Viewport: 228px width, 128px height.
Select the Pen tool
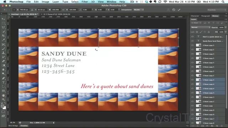coord(3,78)
